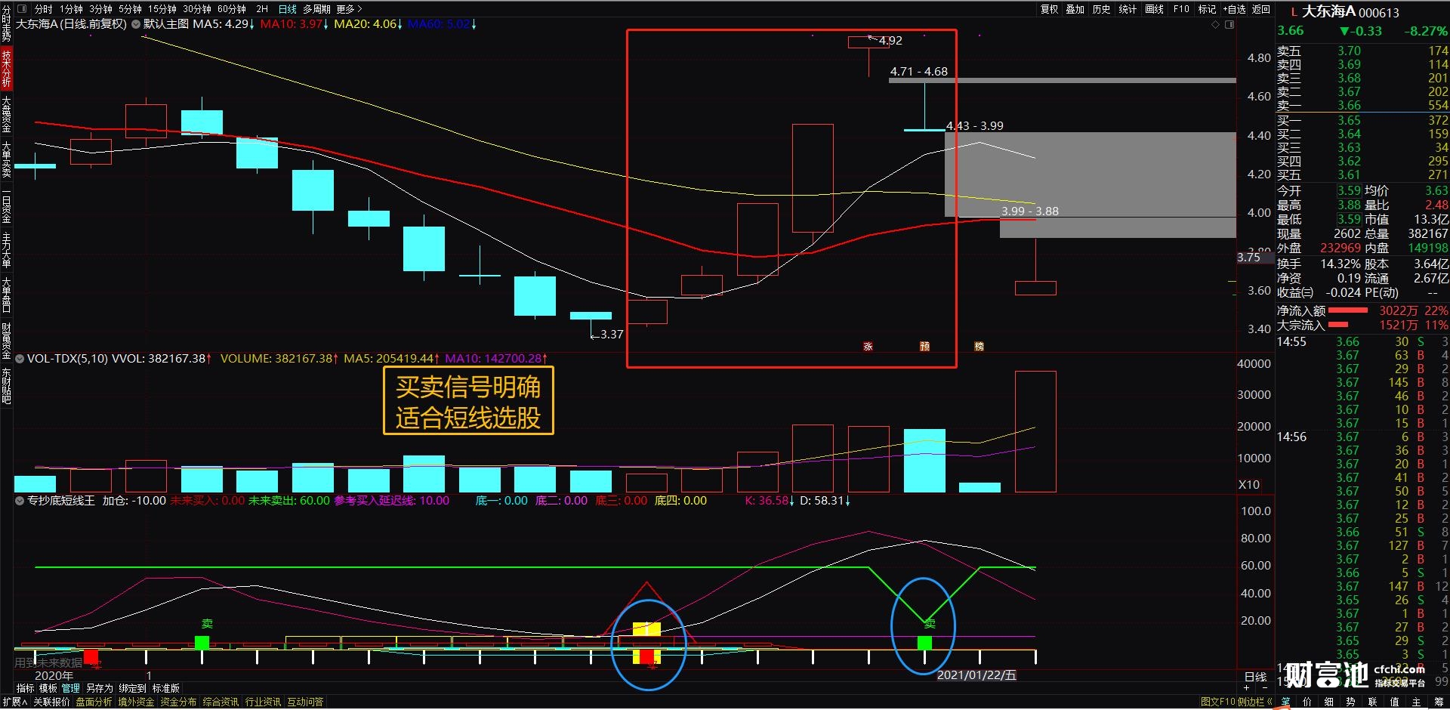Open F10 company information
Screen dimensions: 1450x710
click(1181, 9)
